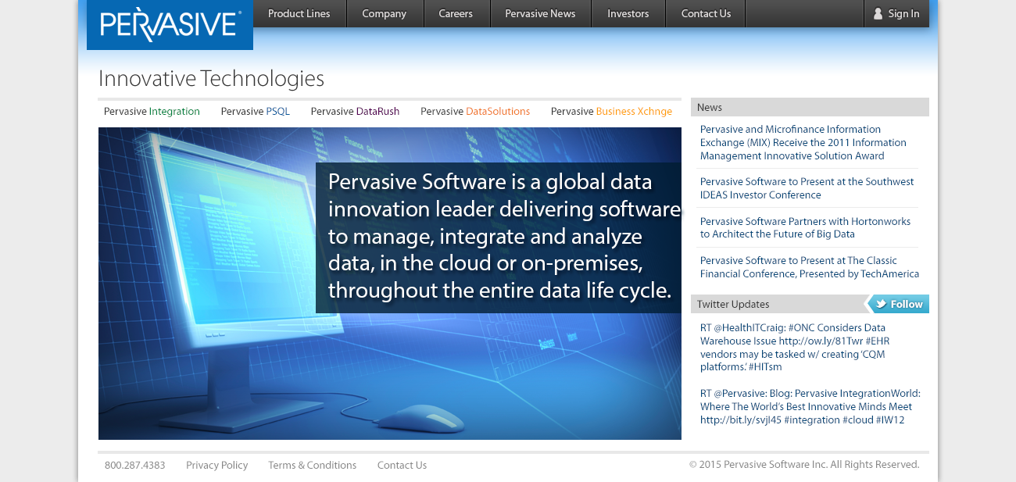The image size is (1016, 482).
Task: Open the Careers menu
Action: pos(456,13)
